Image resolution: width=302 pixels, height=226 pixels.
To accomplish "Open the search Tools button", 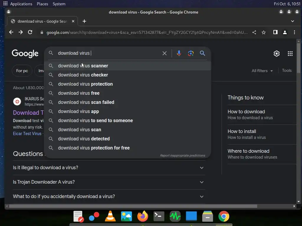I will [287, 71].
